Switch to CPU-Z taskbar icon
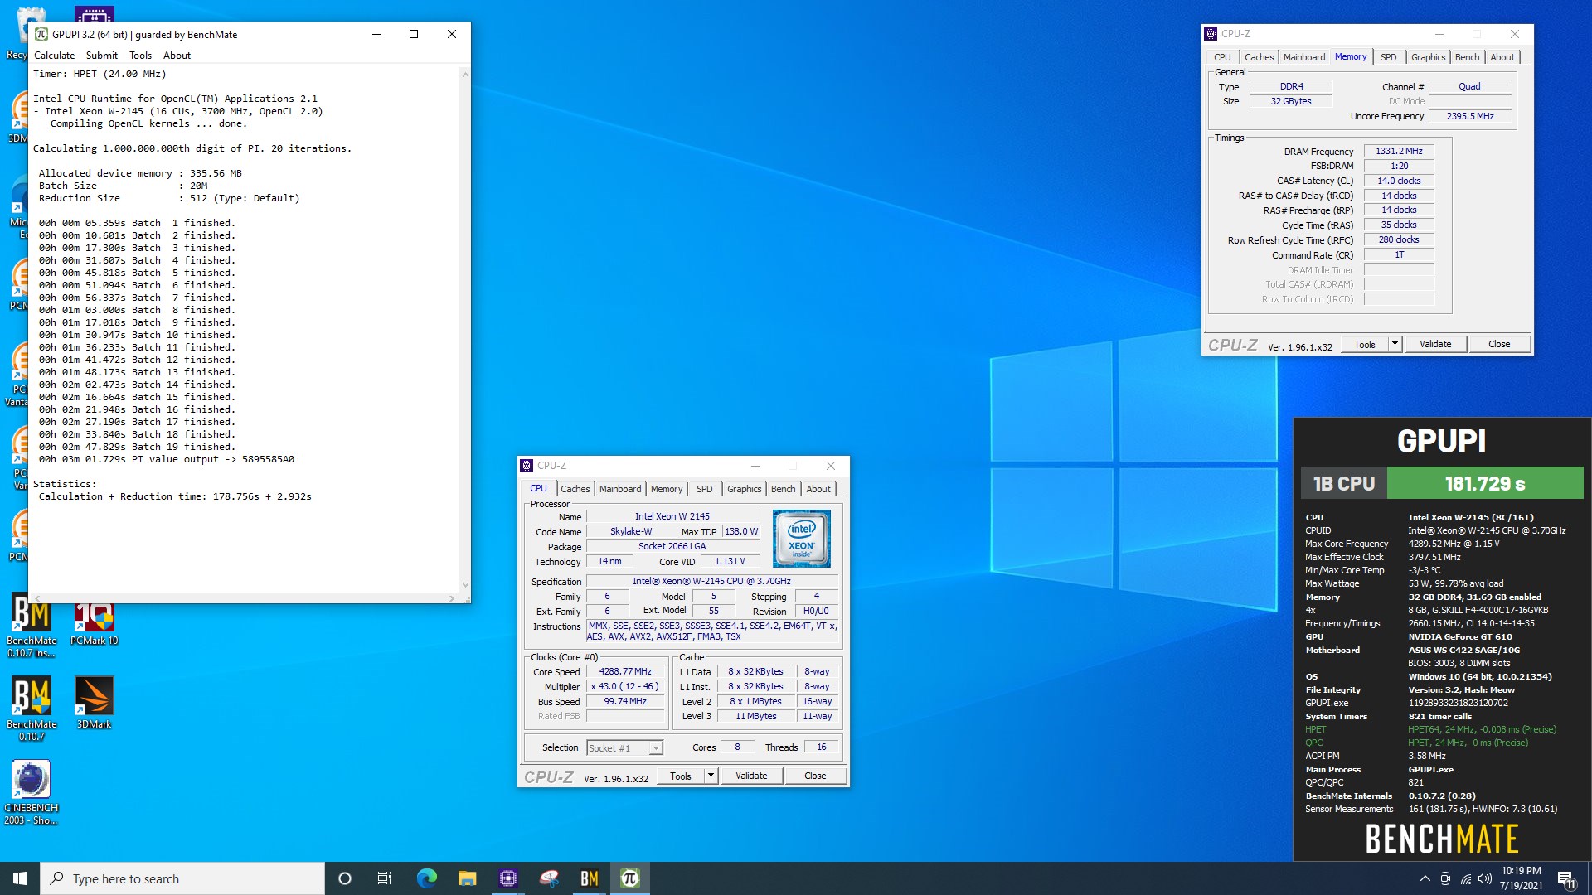Image resolution: width=1592 pixels, height=895 pixels. point(508,878)
